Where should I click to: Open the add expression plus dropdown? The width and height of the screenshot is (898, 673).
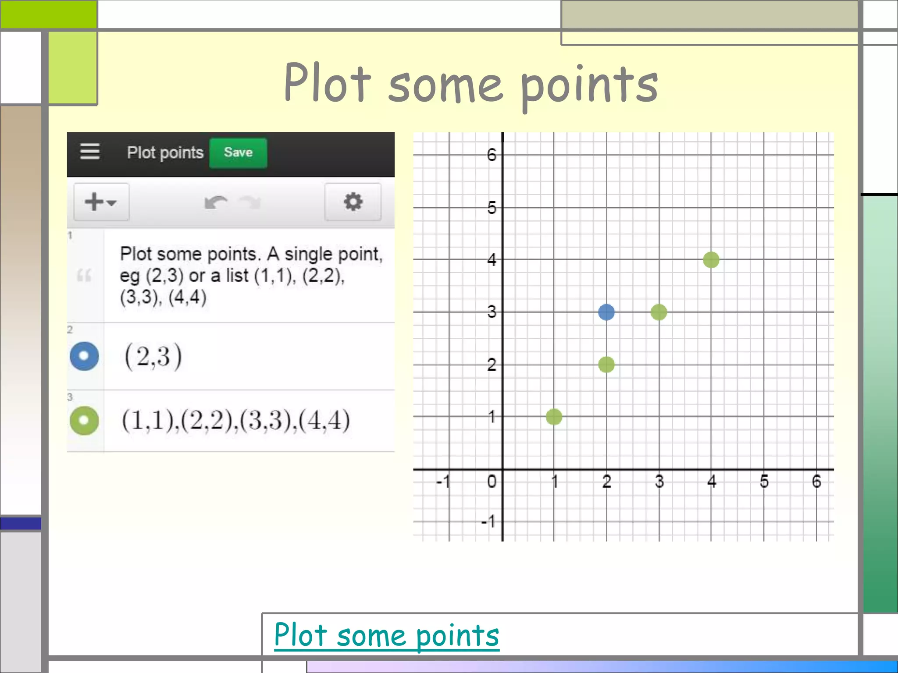click(x=101, y=202)
